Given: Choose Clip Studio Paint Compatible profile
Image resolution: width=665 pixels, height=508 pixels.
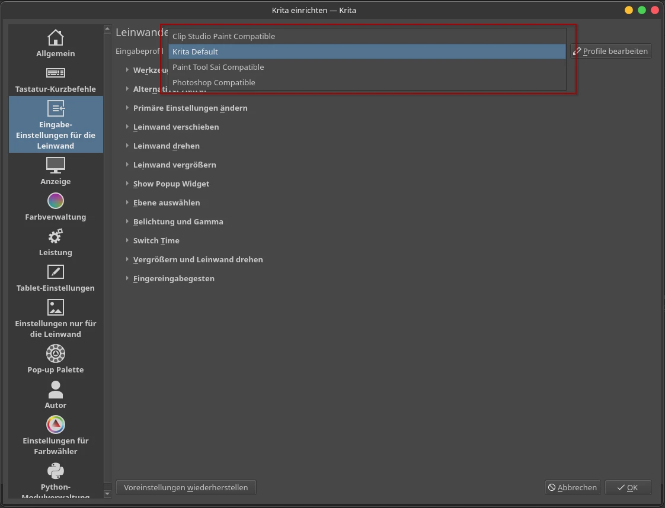Looking at the screenshot, I should [367, 37].
